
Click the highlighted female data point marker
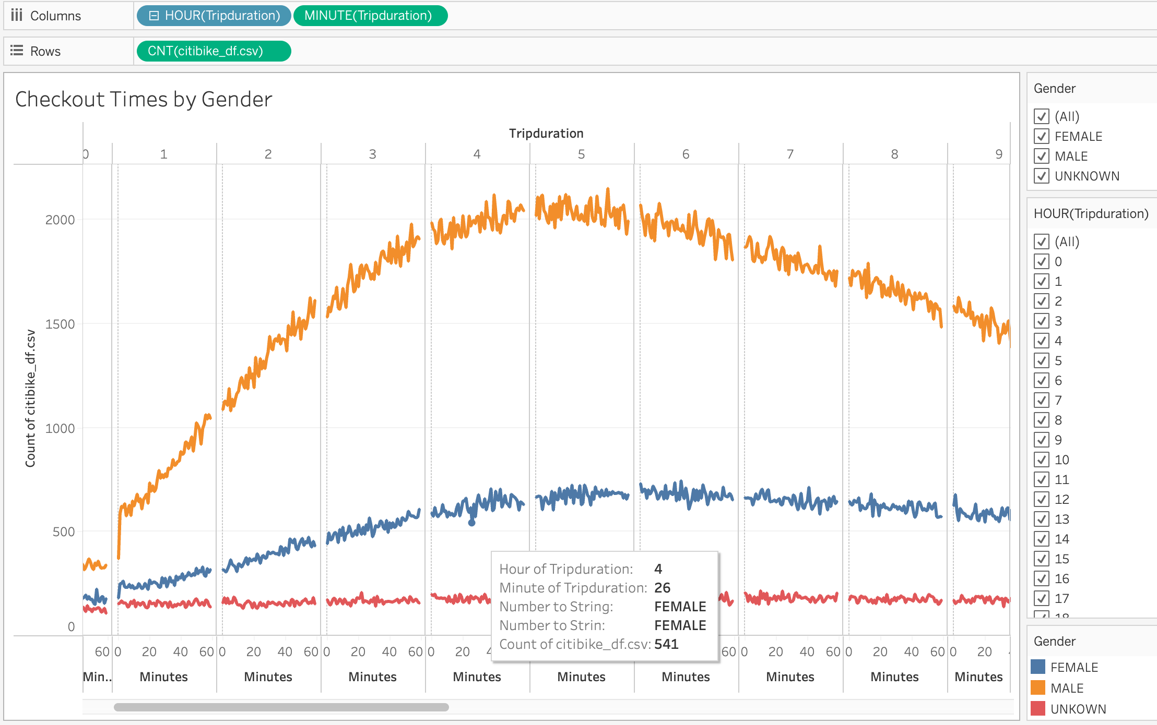tap(472, 522)
